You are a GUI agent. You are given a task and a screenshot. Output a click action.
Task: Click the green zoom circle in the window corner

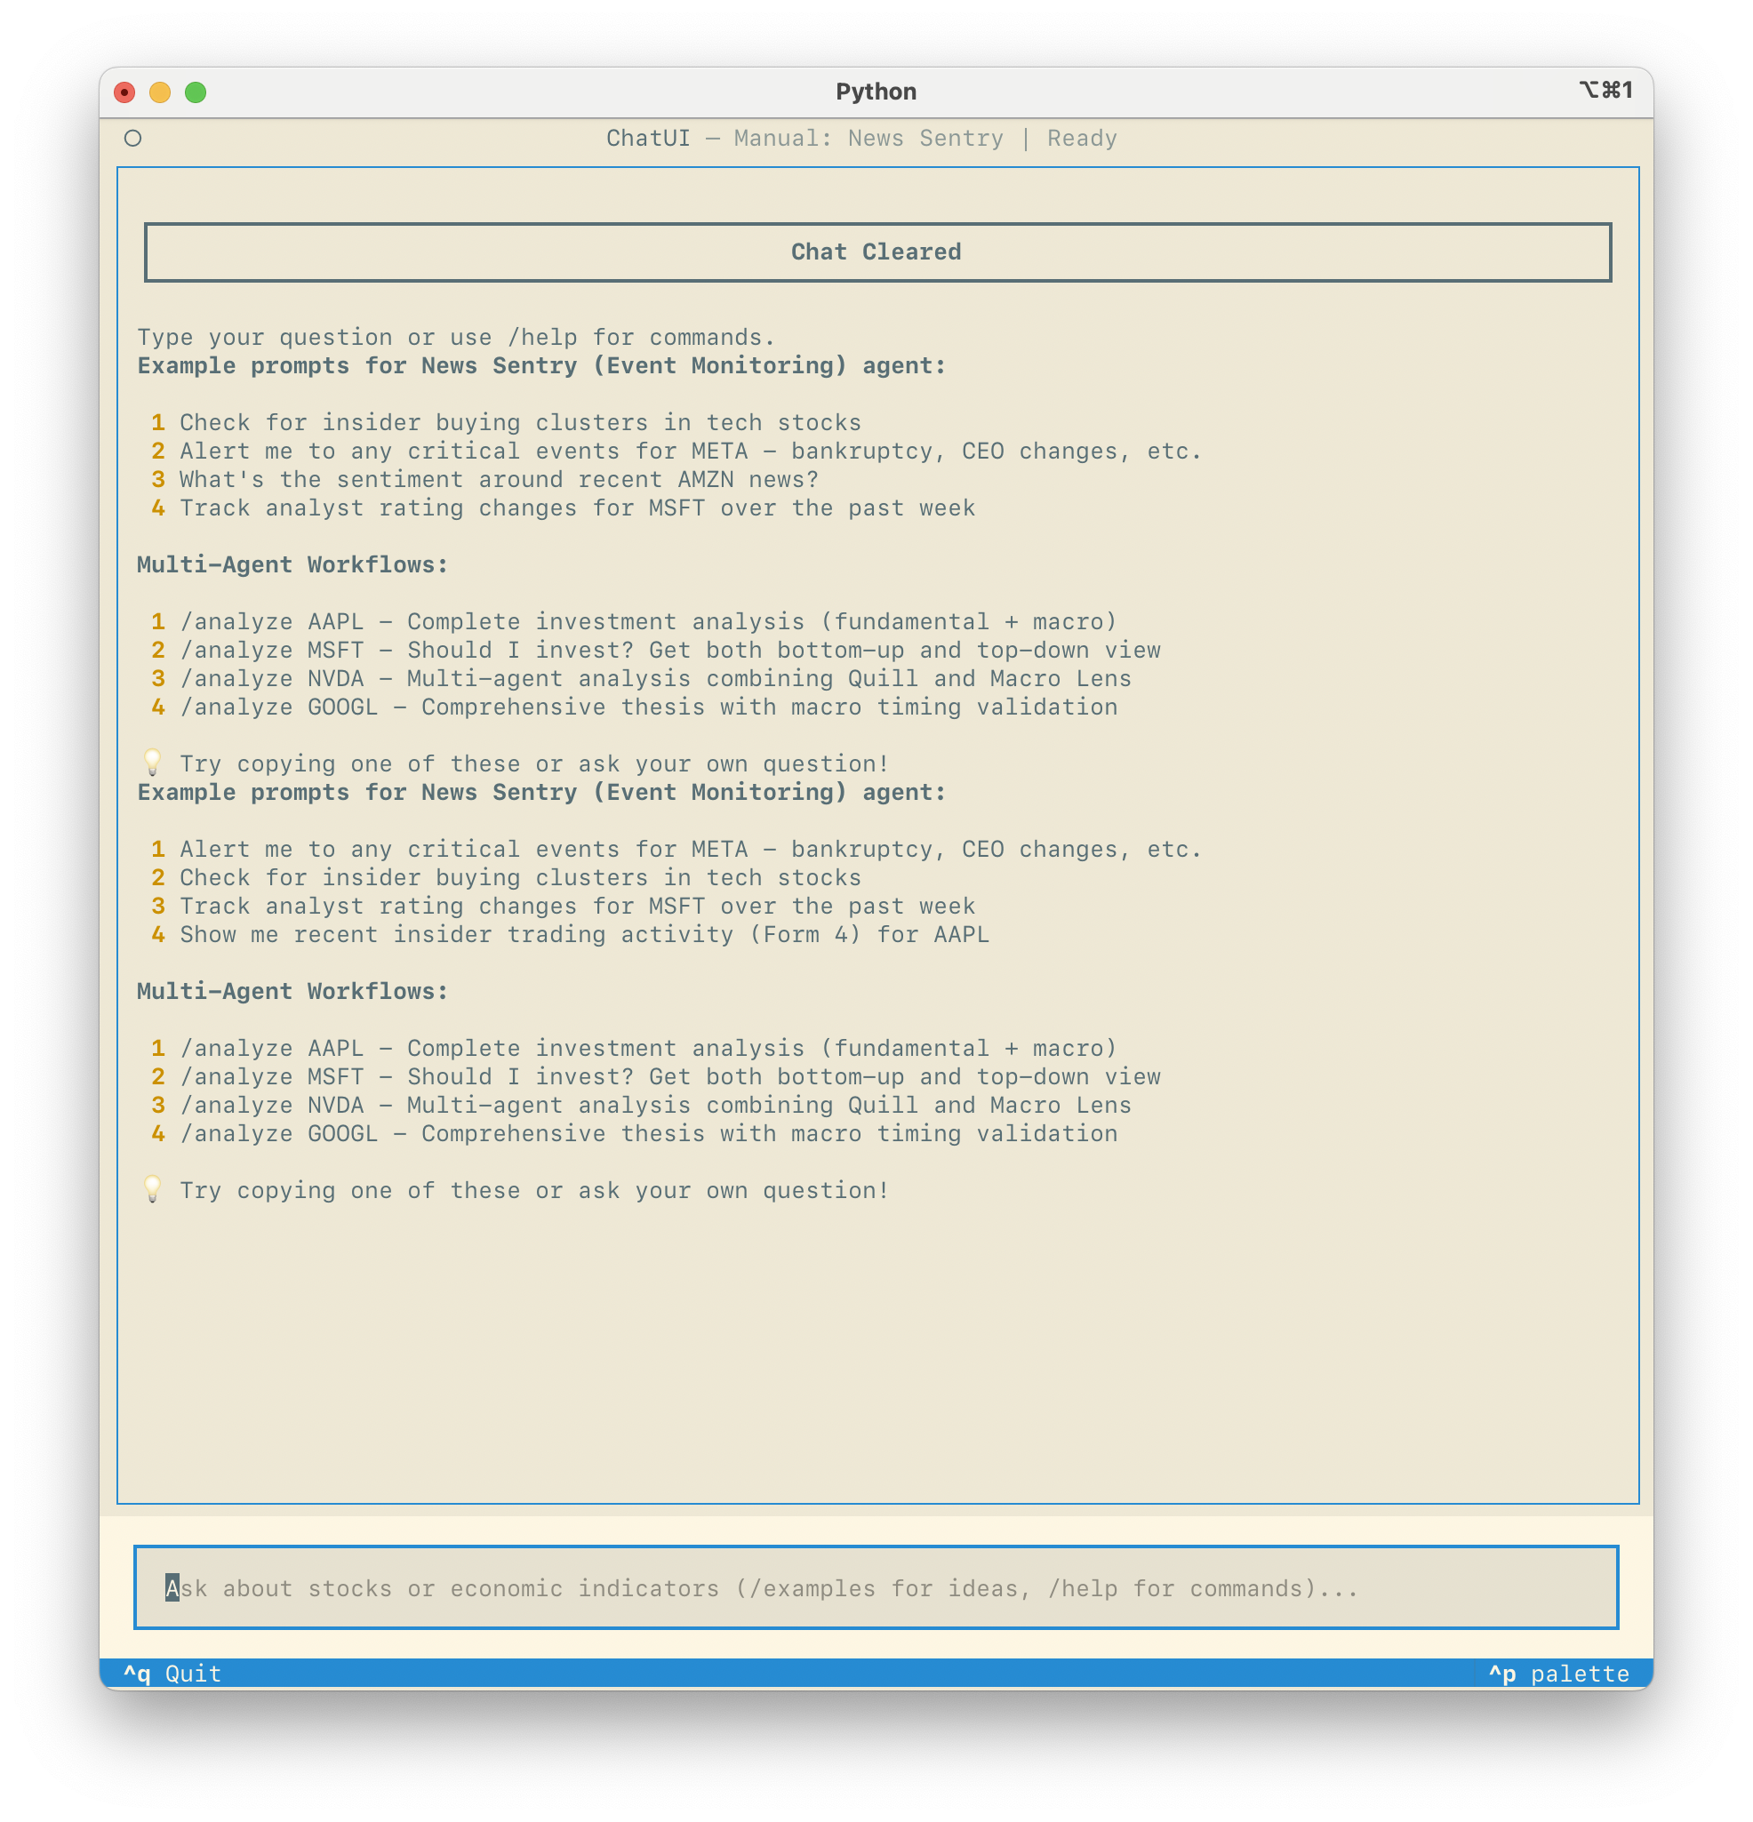(x=196, y=92)
